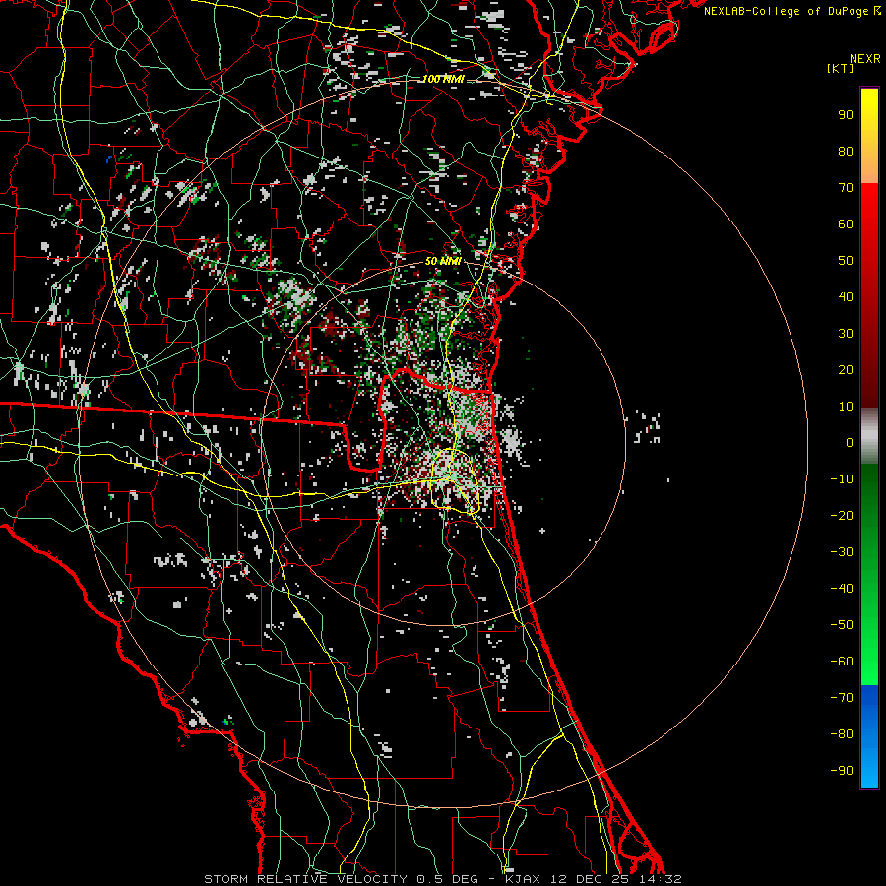Click the 0 knot scale label
886x886 pixels.
click(850, 443)
